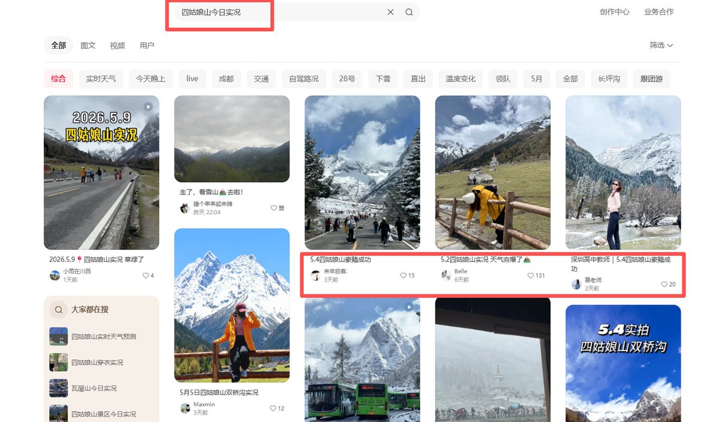Click the magnifier search icon
The height and width of the screenshot is (422, 719).
click(x=409, y=12)
